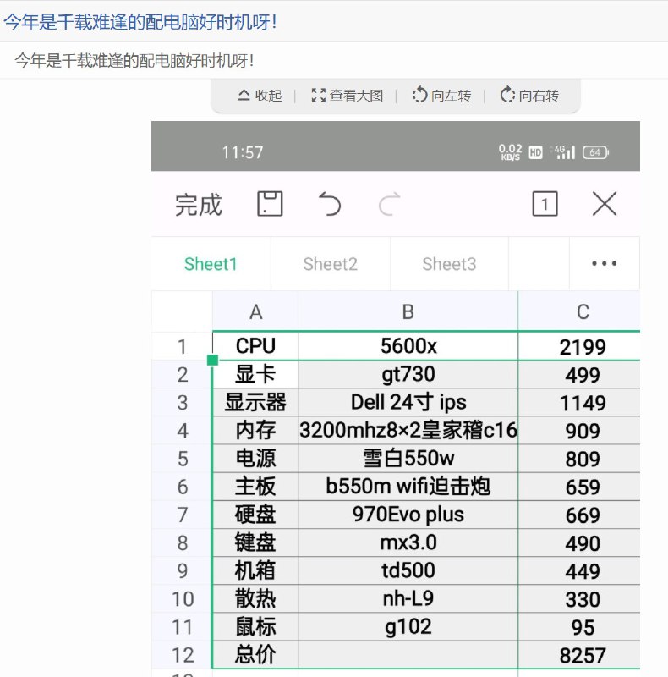Select cell containing 显示器
This screenshot has height=677, width=668.
click(255, 402)
